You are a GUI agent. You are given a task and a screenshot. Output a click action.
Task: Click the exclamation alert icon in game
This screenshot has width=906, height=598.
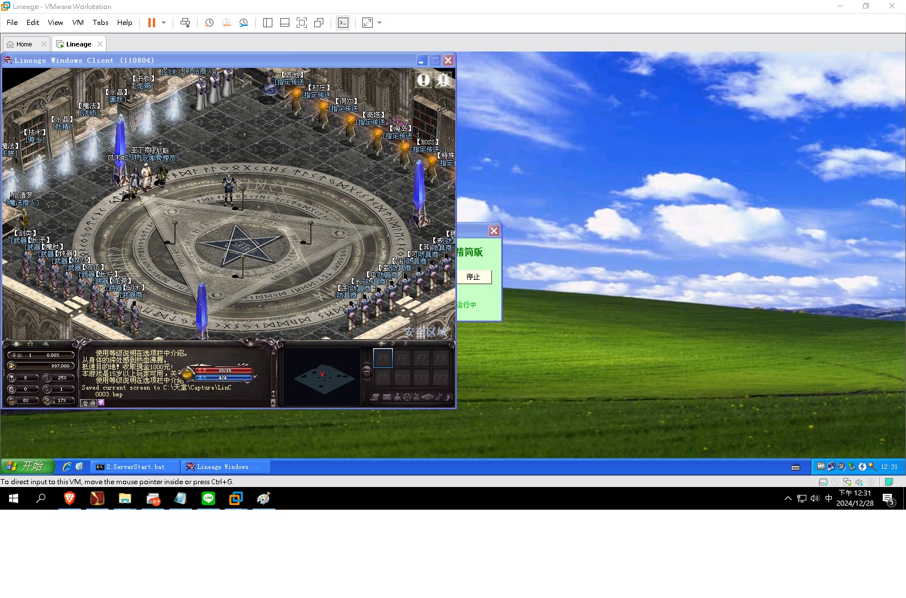[x=424, y=80]
